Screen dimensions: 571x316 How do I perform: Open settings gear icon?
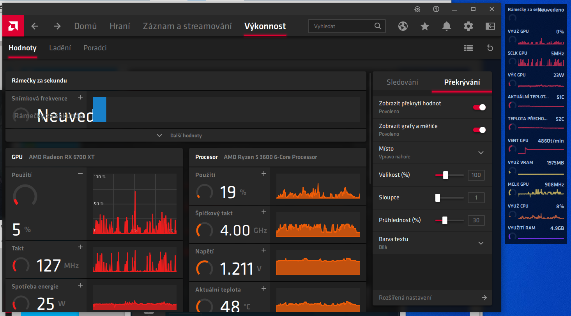pyautogui.click(x=468, y=26)
